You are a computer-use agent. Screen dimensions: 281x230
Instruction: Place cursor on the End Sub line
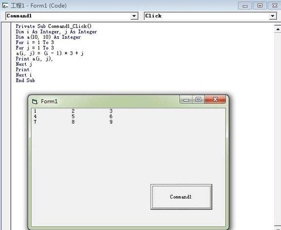(x=25, y=80)
